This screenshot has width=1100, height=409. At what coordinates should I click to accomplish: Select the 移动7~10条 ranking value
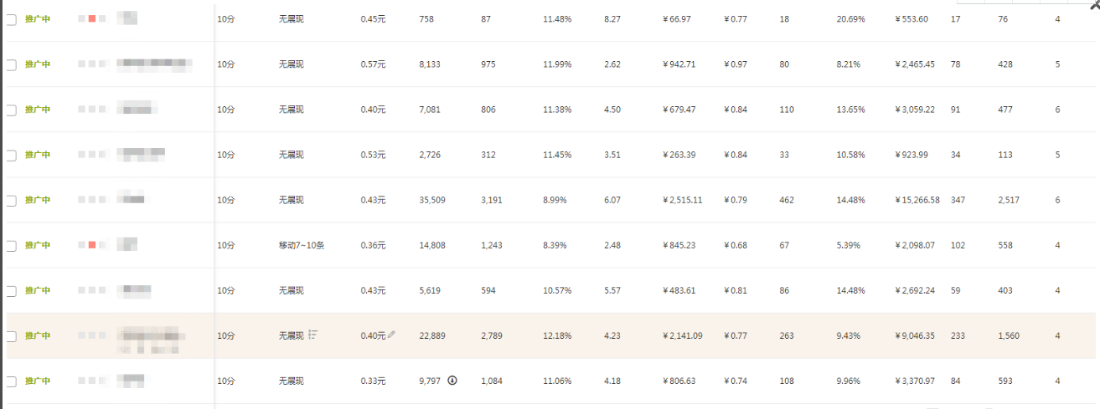pyautogui.click(x=302, y=245)
